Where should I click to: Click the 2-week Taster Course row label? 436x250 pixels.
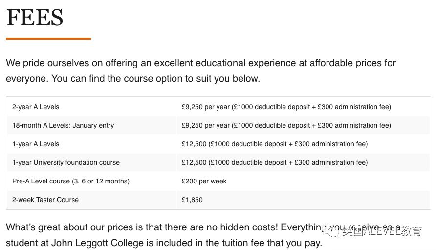(x=45, y=200)
